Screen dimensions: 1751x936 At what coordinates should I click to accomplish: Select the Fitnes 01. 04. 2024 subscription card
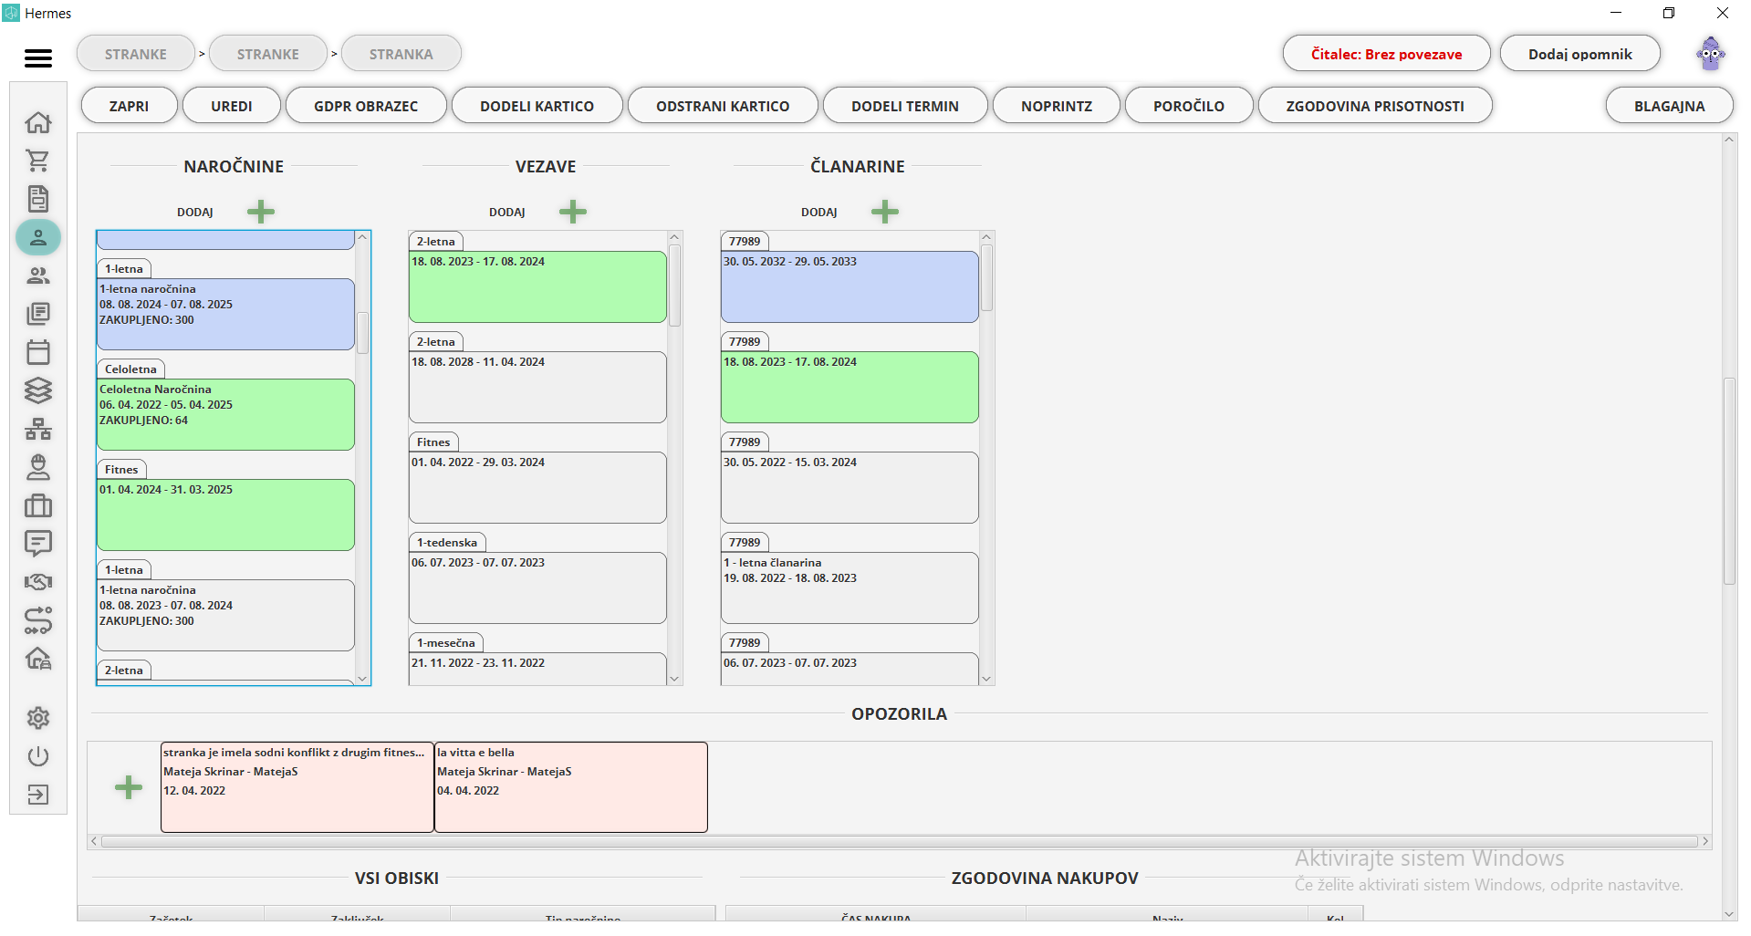225,515
